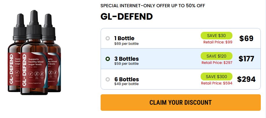Click the "3 Bottles" option label

(126, 59)
